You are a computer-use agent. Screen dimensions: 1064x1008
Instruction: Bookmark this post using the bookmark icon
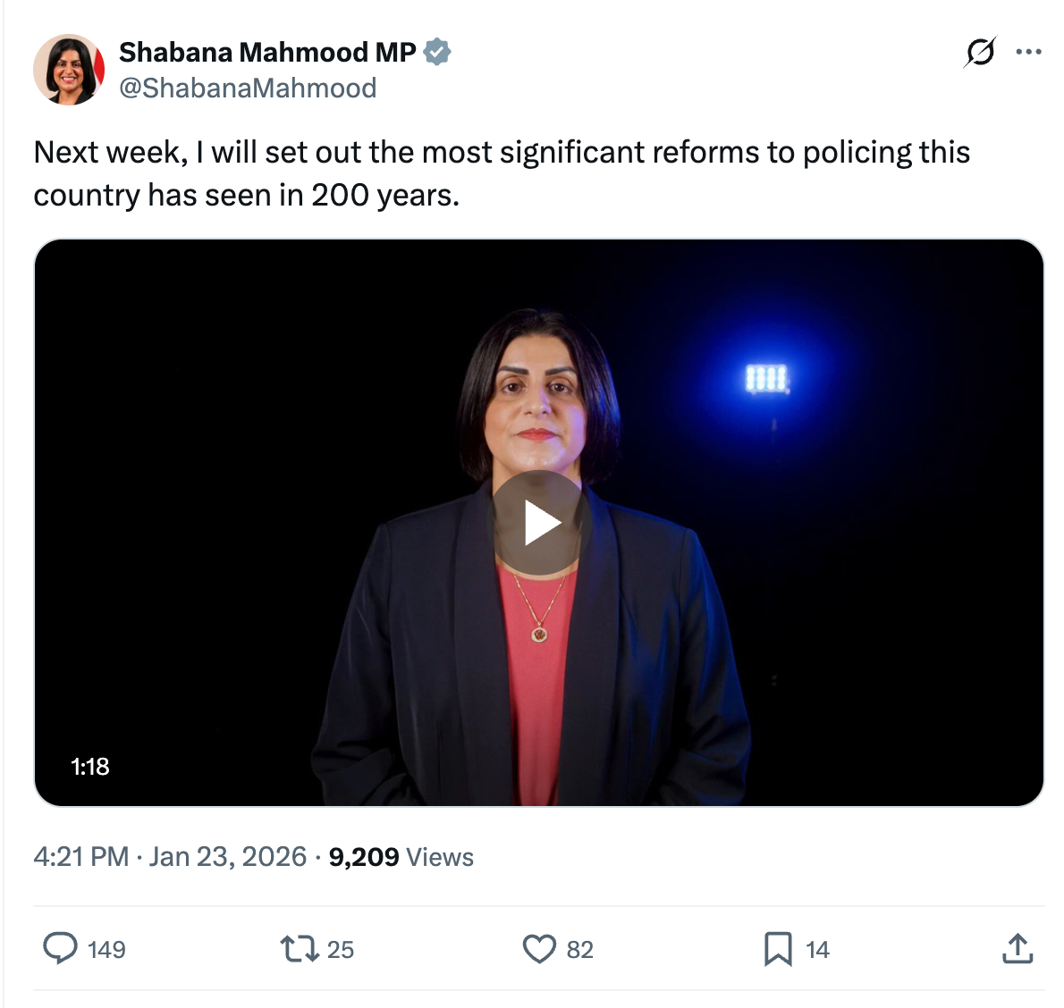coord(778,948)
